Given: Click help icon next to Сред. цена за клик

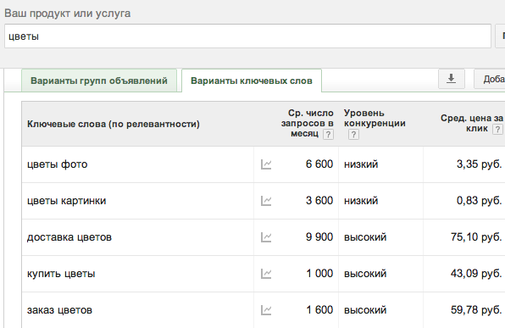Looking at the screenshot, I should pos(497,129).
